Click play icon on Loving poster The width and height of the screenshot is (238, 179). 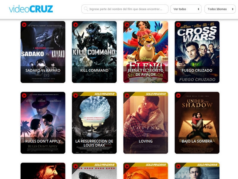coord(127,95)
